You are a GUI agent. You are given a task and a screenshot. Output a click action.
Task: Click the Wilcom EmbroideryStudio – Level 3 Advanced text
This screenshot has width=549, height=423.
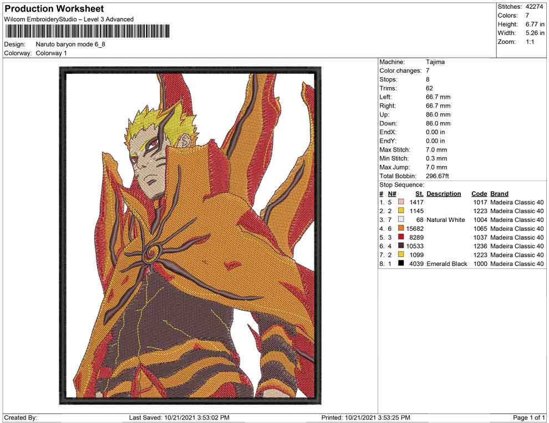(69, 19)
